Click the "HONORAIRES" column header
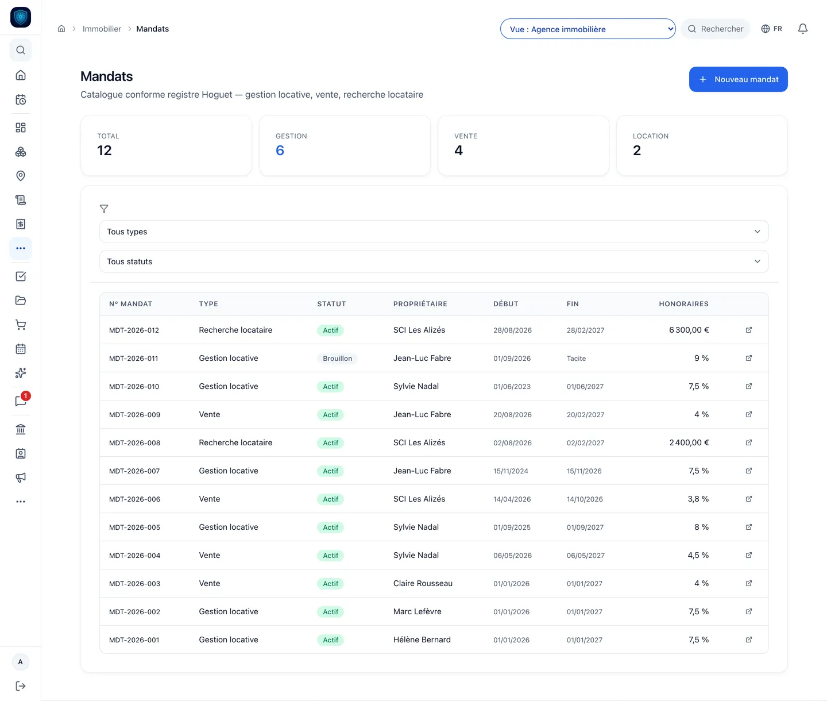Viewport: 827px width, 701px height. point(684,304)
